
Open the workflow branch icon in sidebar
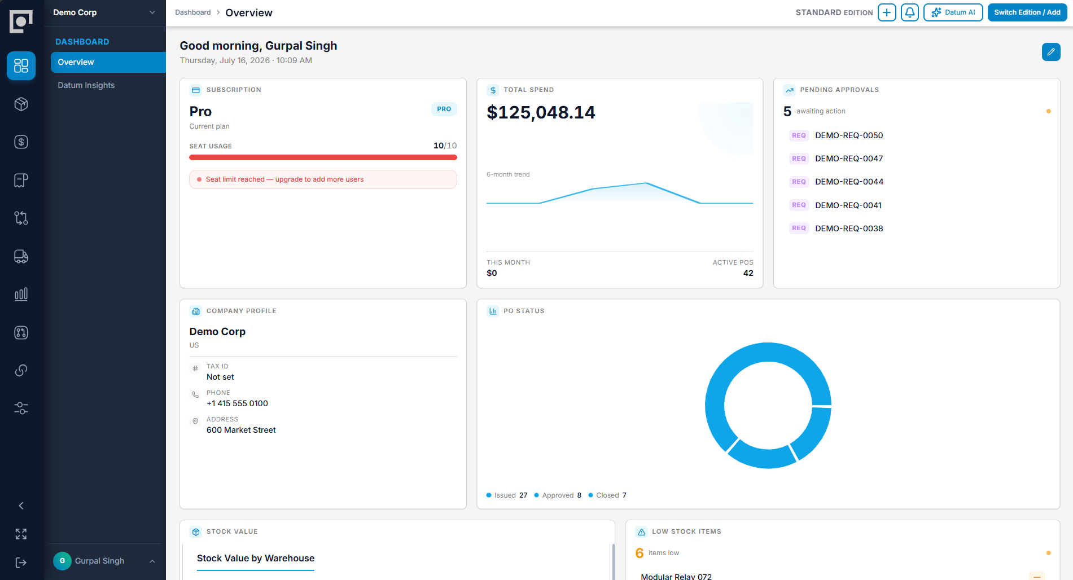(x=21, y=332)
